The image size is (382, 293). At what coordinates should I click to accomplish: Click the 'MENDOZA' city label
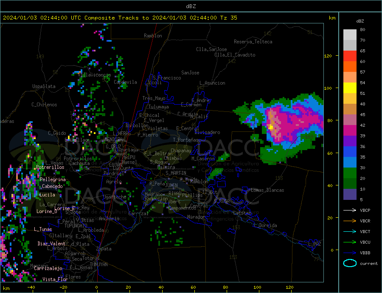pos(114,139)
